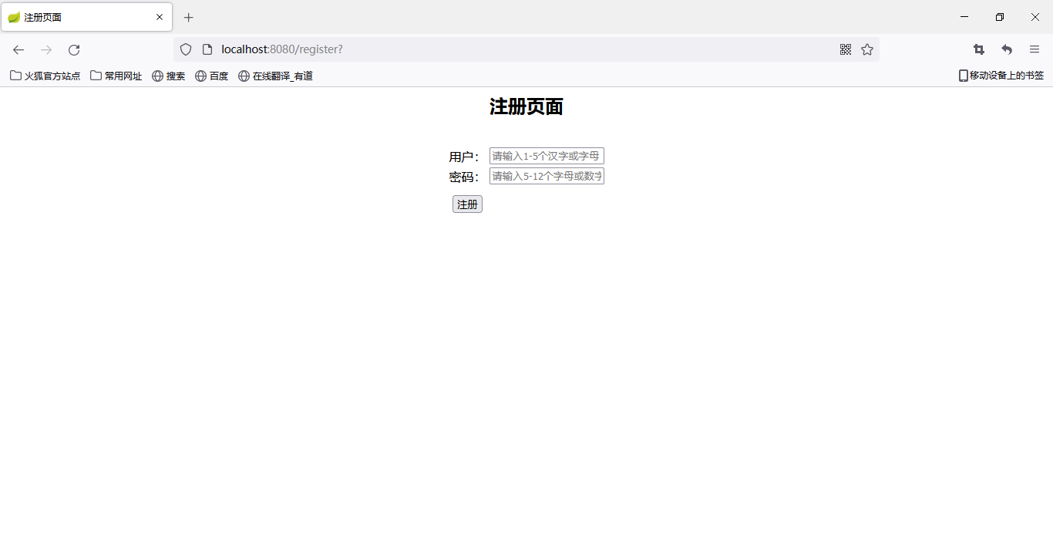The image size is (1053, 557).
Task: Open the 搜索 bookmark
Action: click(x=168, y=76)
